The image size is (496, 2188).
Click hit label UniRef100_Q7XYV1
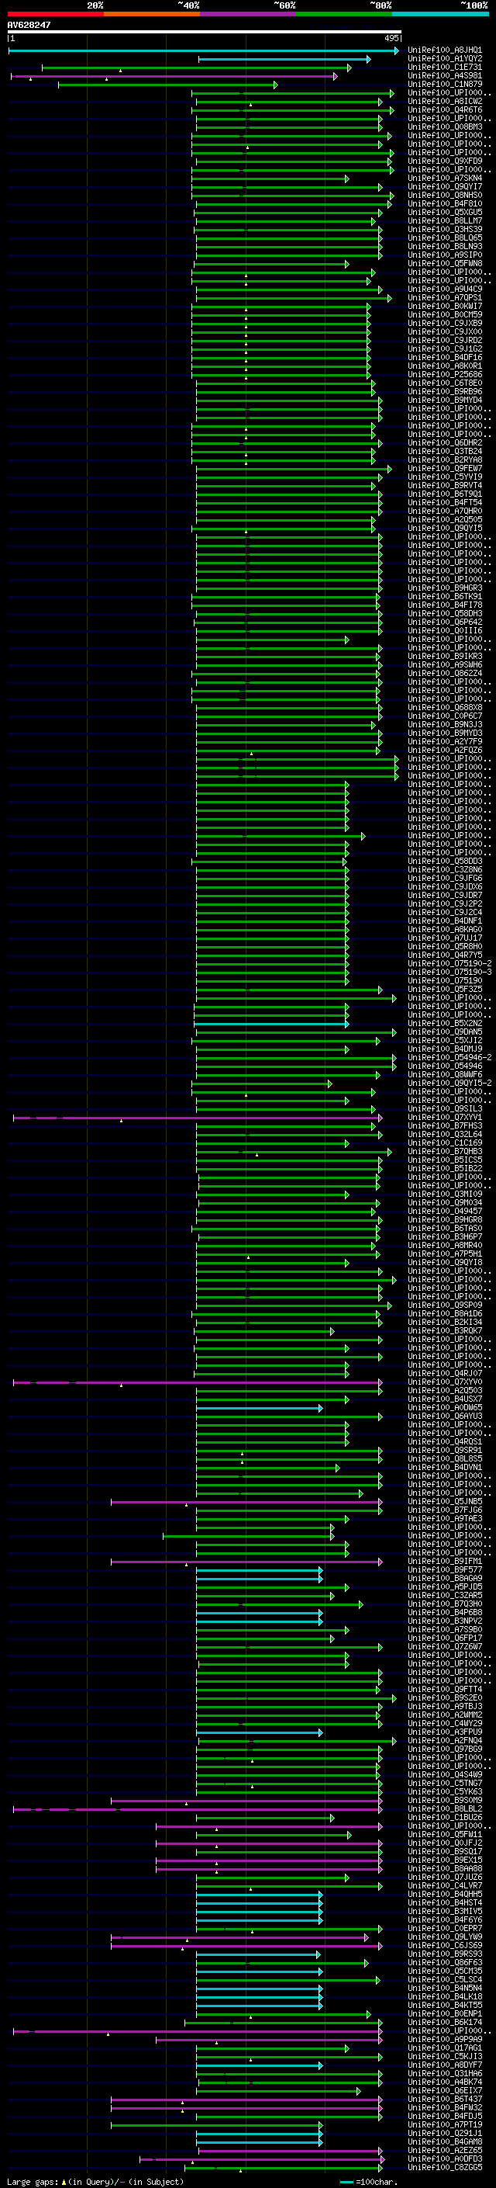(x=445, y=1118)
